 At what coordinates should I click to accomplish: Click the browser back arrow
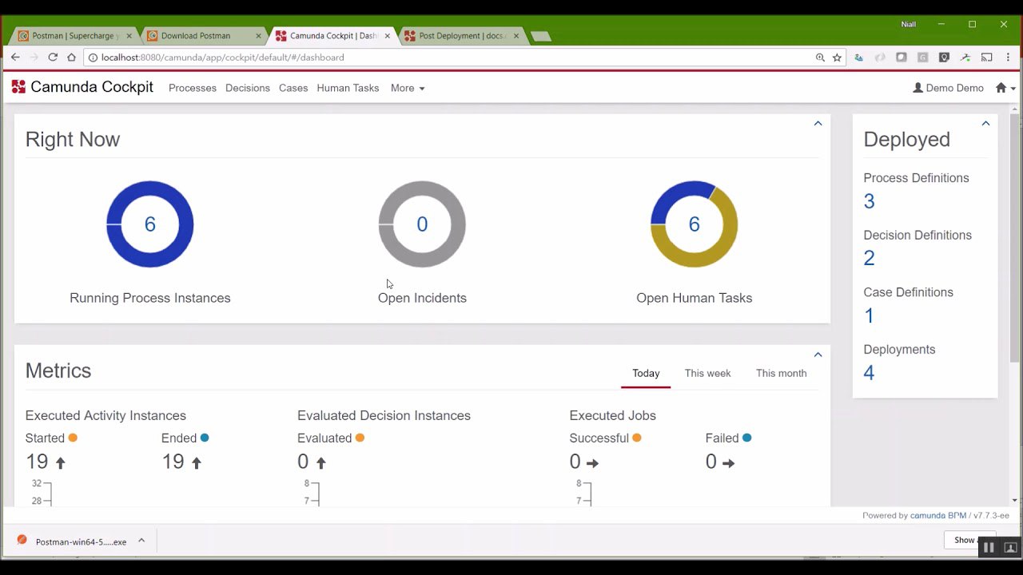15,57
